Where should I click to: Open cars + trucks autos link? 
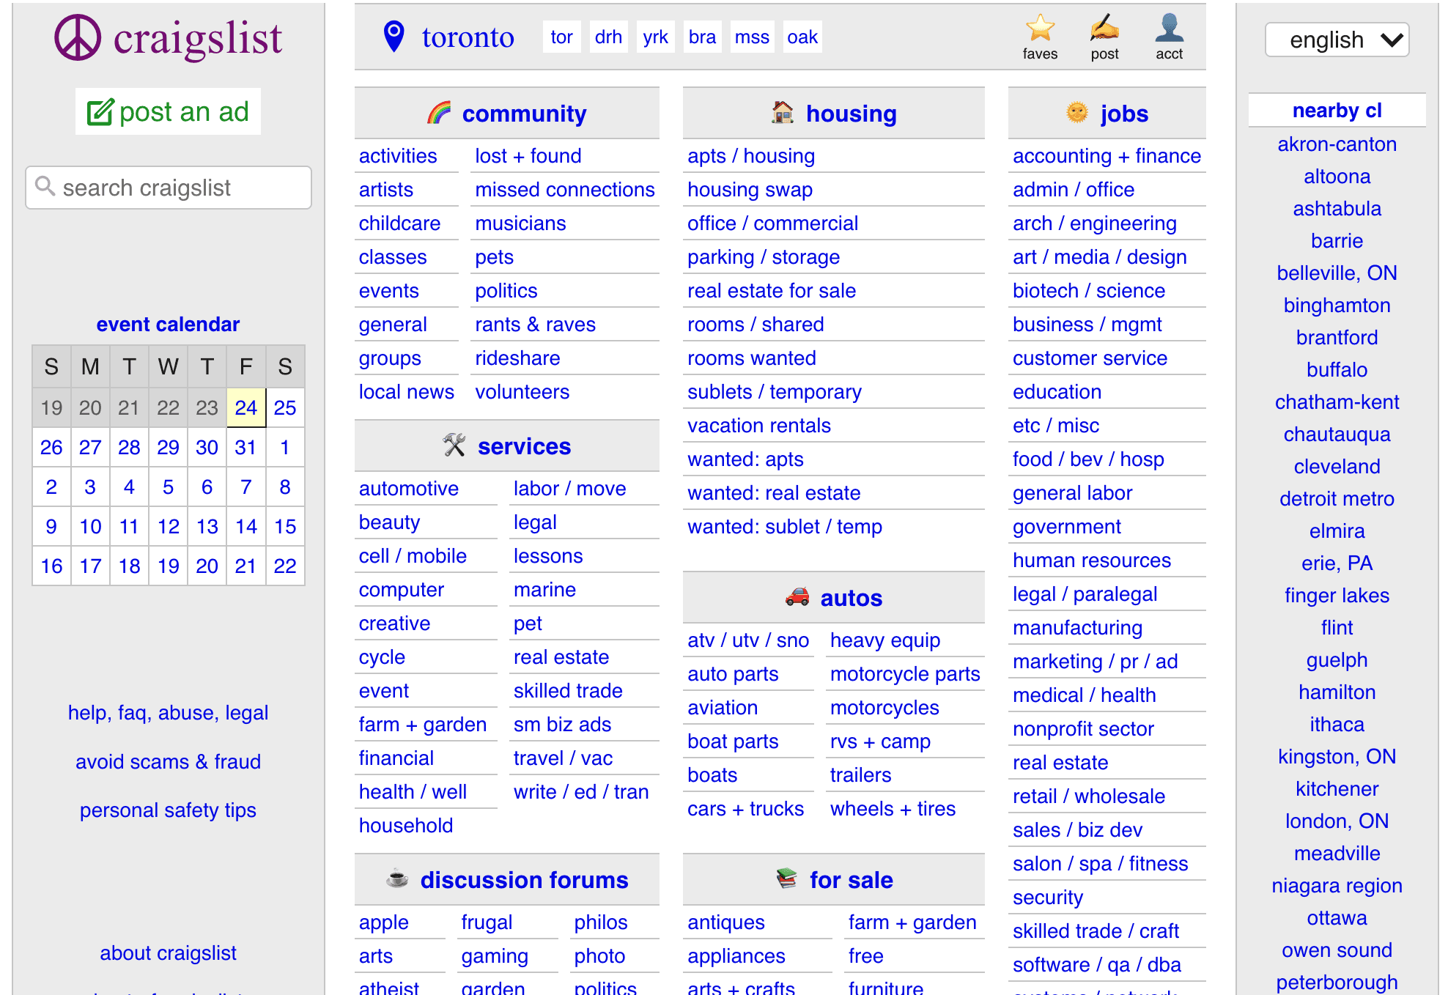click(746, 808)
